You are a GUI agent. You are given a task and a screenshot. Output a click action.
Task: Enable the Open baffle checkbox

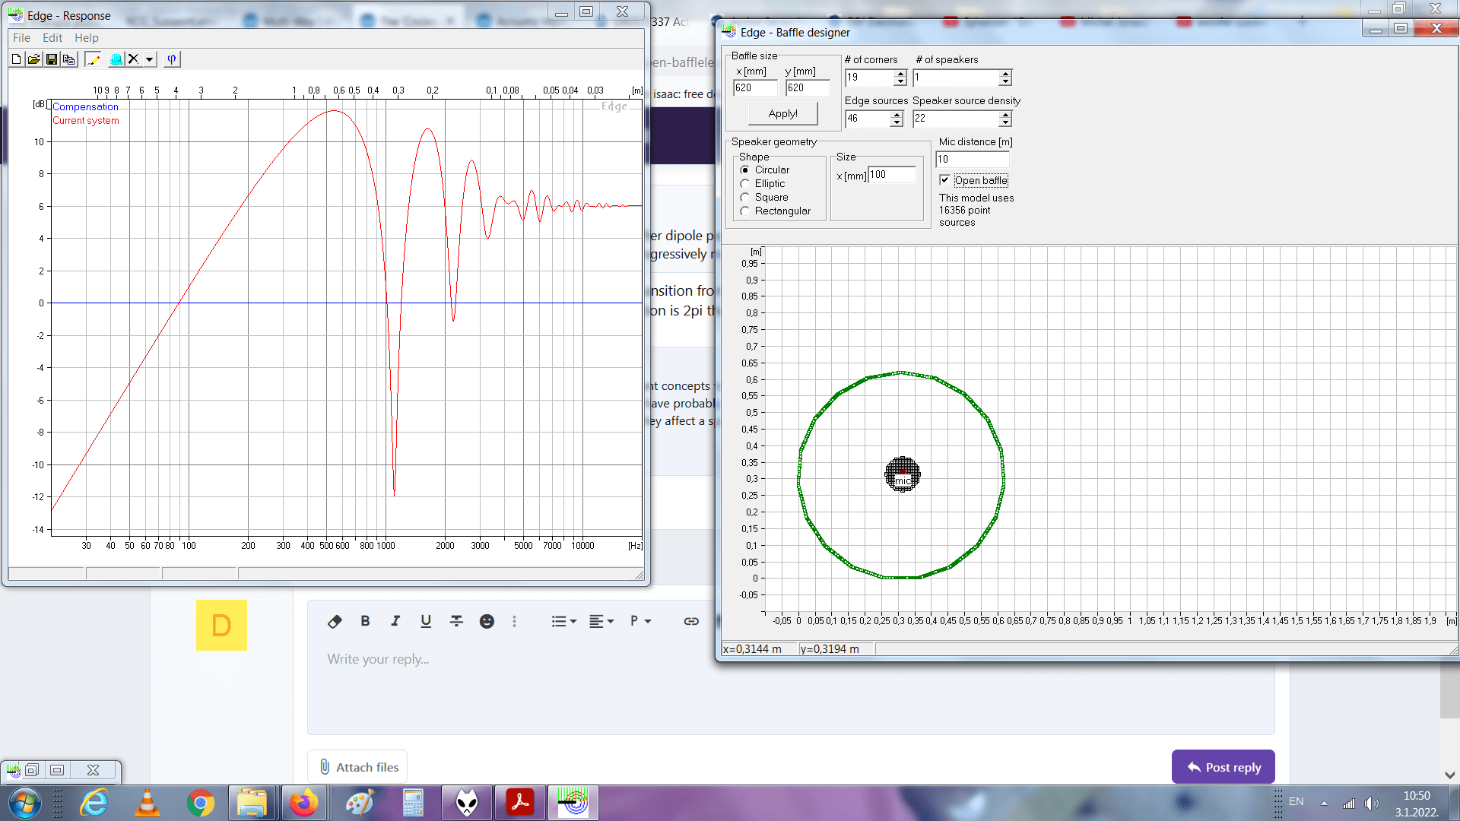(x=944, y=180)
